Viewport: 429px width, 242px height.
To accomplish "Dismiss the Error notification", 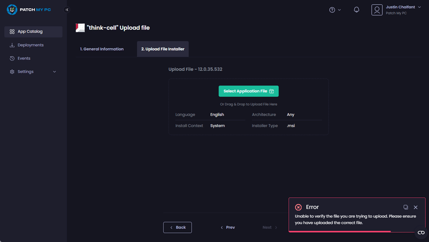I will point(415,207).
